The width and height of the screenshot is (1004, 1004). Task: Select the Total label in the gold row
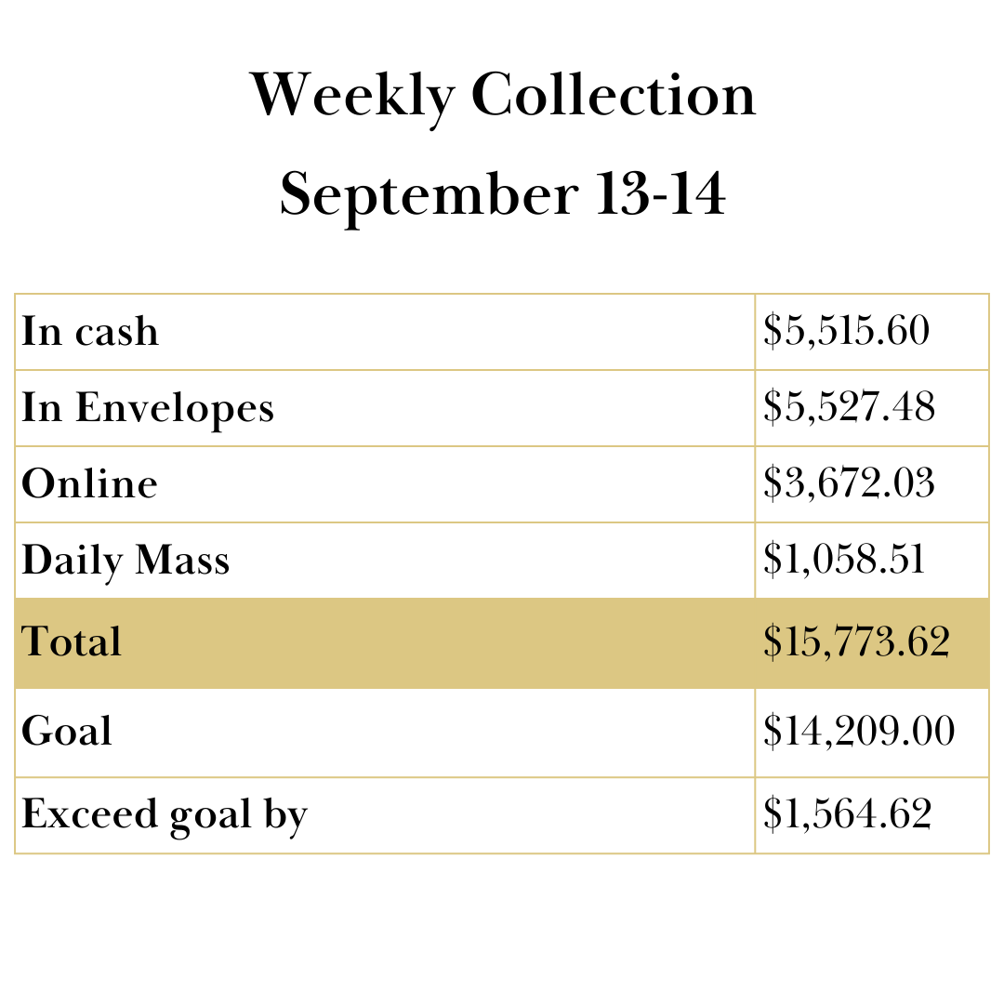click(x=72, y=643)
